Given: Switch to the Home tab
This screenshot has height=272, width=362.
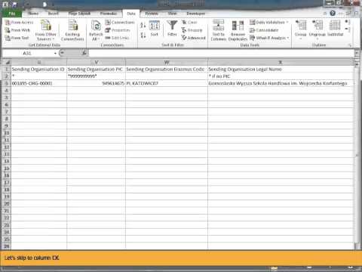Looking at the screenshot, I should [33, 14].
